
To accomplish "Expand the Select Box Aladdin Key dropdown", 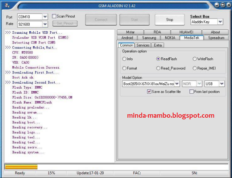I will coord(220,22).
